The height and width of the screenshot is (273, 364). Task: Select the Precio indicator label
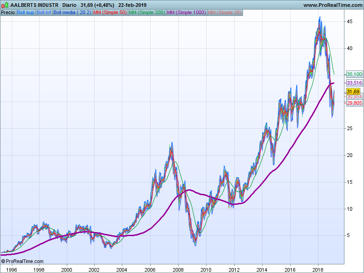click(8, 13)
